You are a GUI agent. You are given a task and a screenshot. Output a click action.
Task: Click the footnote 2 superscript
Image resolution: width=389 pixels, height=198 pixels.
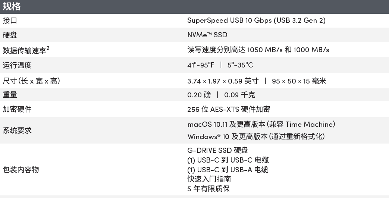point(48,48)
